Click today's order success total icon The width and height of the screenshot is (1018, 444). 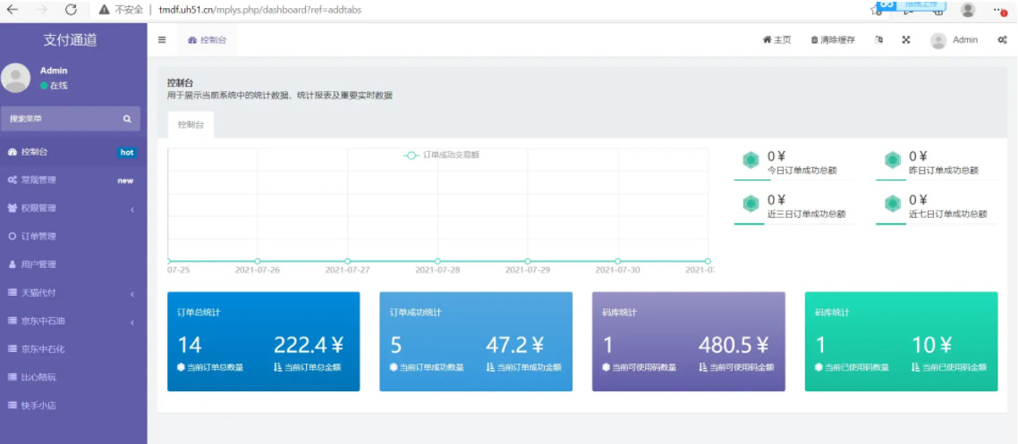(751, 160)
